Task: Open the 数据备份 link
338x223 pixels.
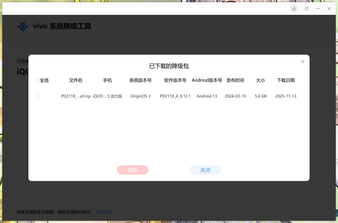Action: pyautogui.click(x=104, y=212)
